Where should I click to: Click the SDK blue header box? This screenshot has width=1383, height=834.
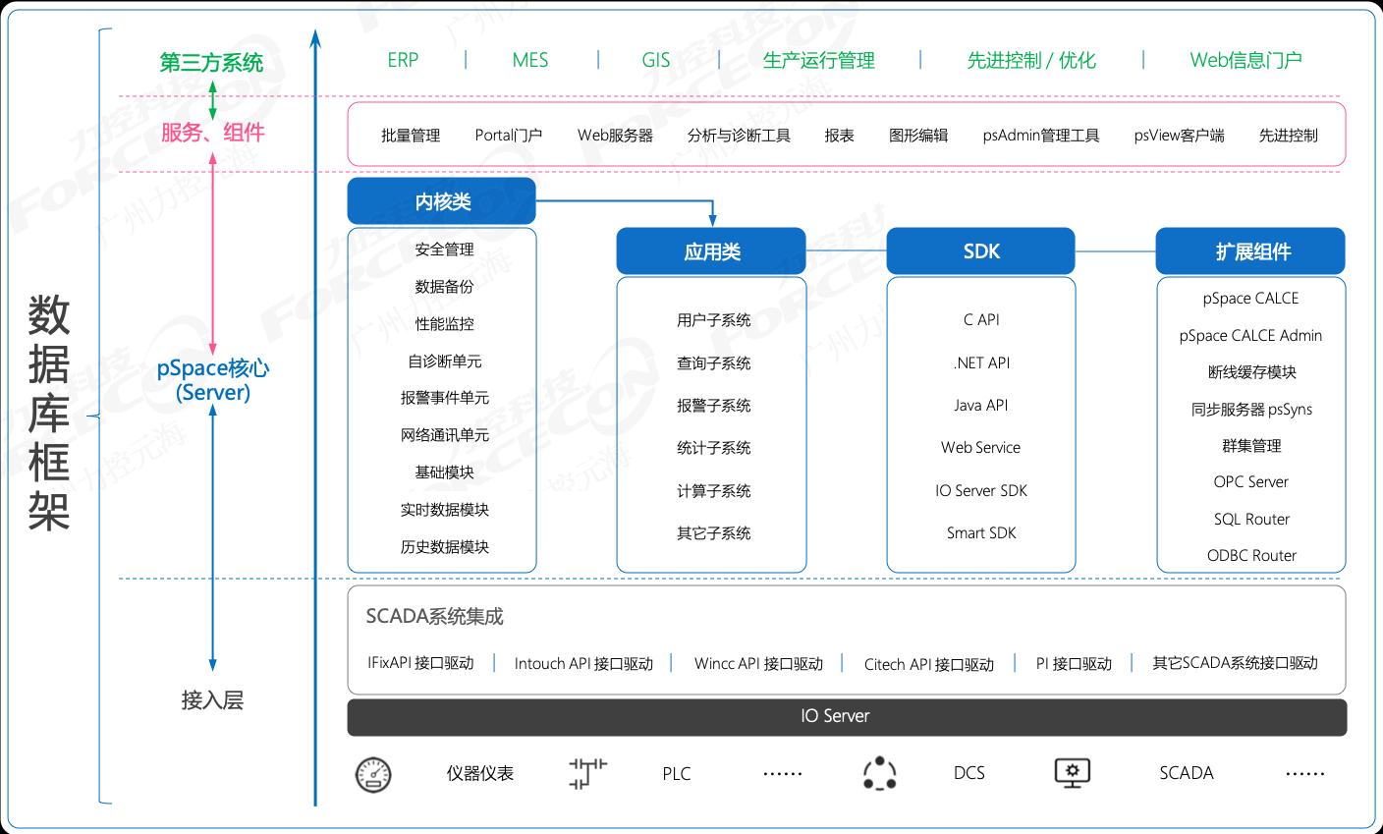point(981,251)
